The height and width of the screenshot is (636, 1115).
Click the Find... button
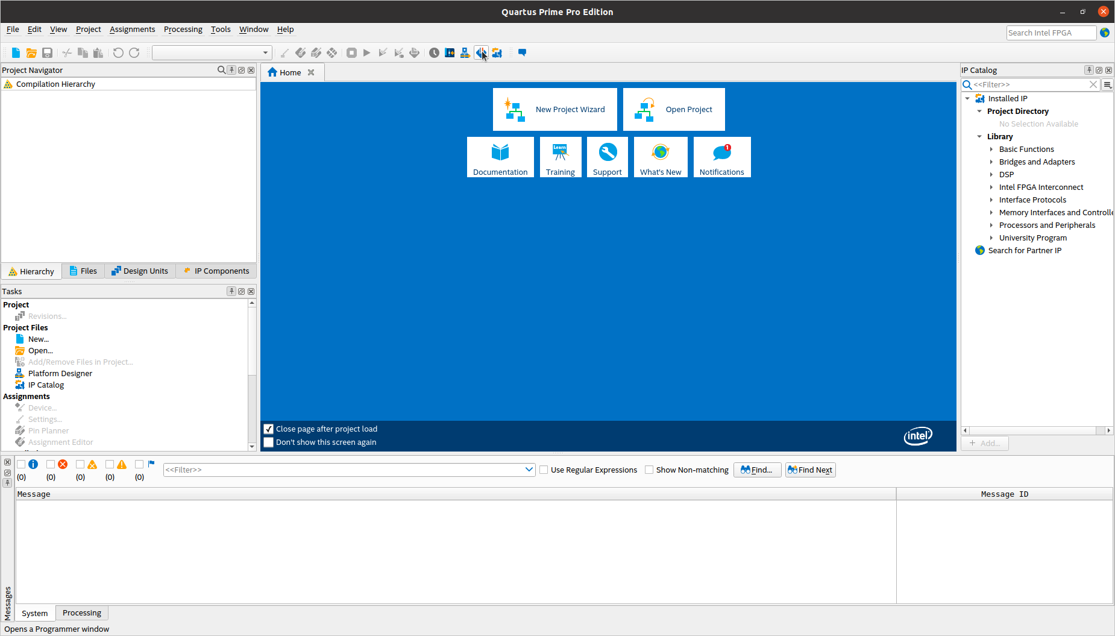point(757,470)
